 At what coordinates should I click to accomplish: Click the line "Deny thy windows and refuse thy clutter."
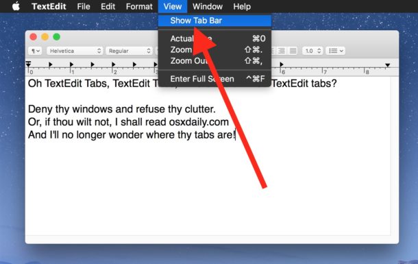[122, 109]
